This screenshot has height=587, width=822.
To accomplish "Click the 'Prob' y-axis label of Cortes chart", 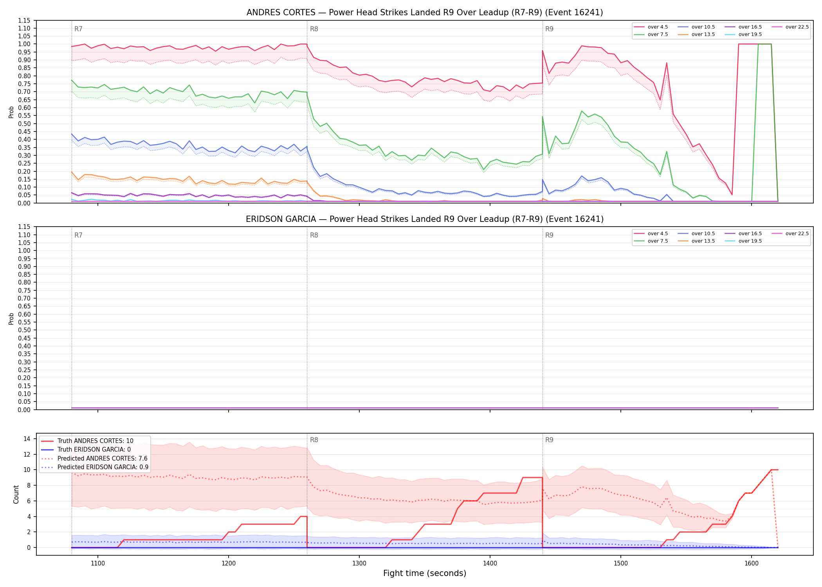I will click(11, 112).
